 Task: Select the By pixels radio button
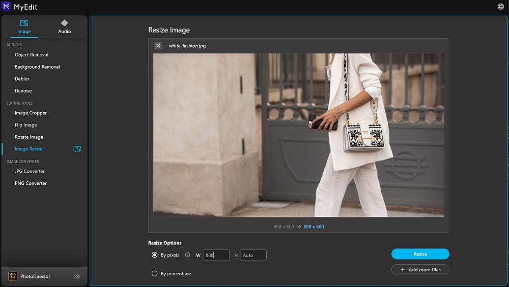click(x=155, y=255)
